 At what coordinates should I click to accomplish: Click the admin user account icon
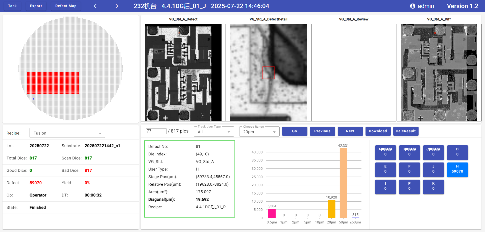[x=412, y=6]
